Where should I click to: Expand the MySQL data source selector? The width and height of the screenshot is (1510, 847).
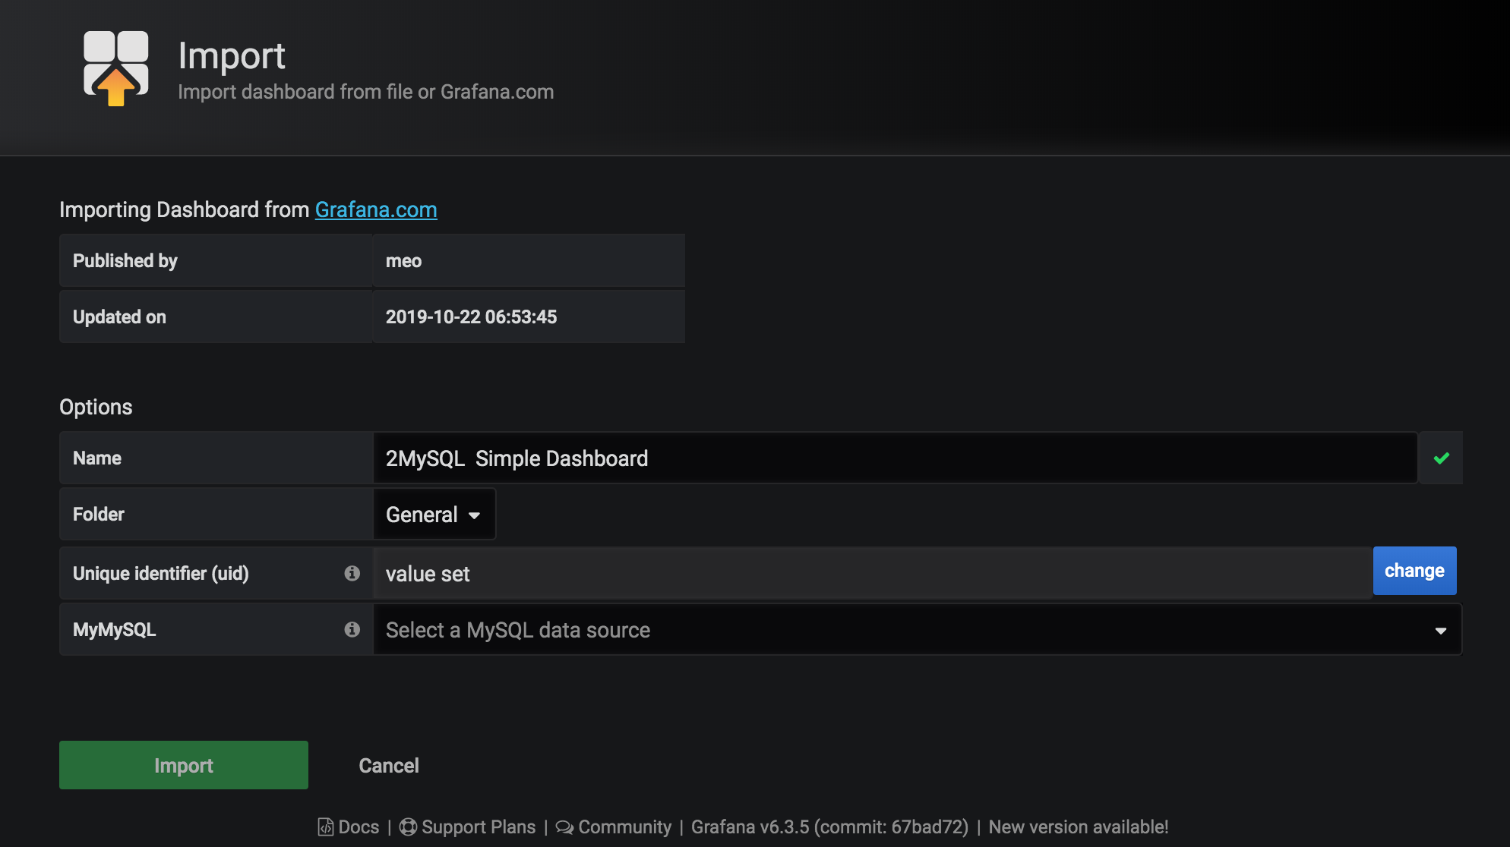(918, 629)
